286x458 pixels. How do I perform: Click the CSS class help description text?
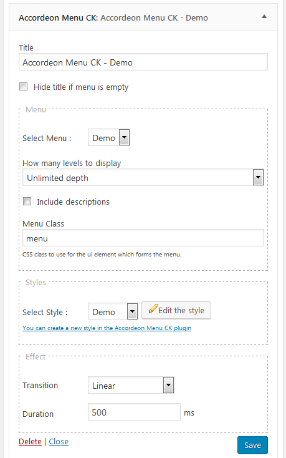click(102, 255)
